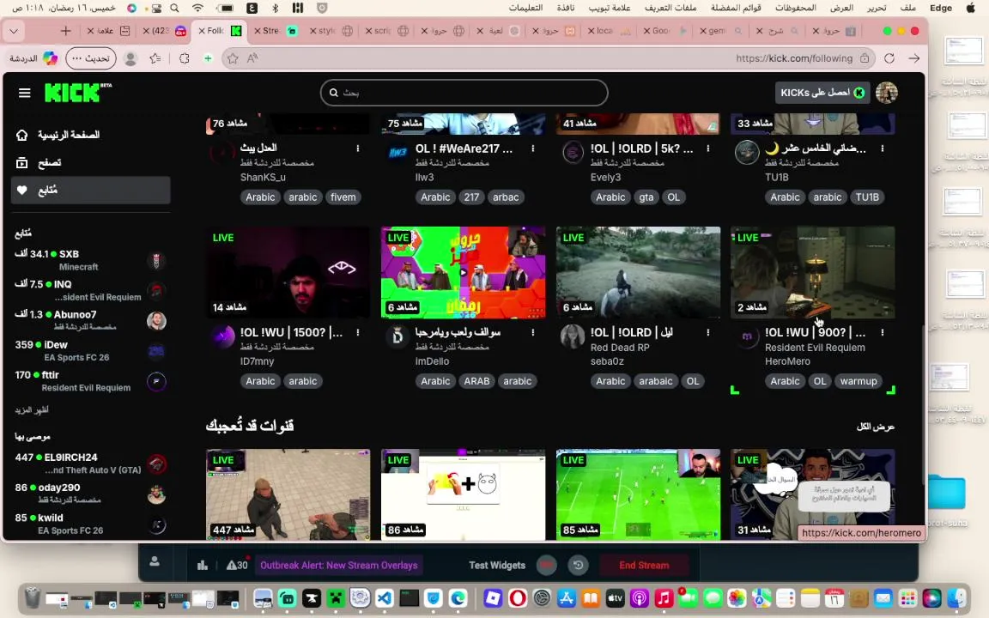Click TU1B channel avatar

click(x=748, y=153)
